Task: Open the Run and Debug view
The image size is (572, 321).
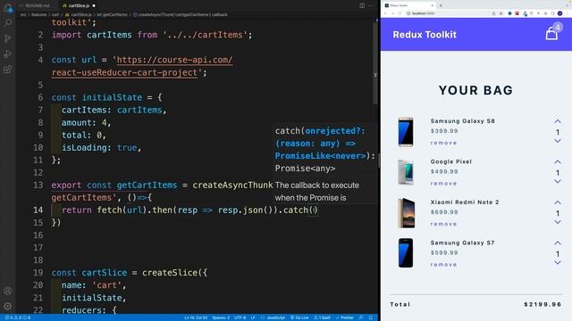Action: point(8,54)
